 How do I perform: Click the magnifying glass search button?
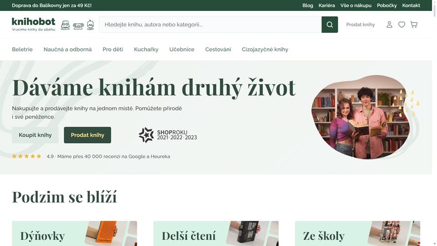click(x=330, y=25)
